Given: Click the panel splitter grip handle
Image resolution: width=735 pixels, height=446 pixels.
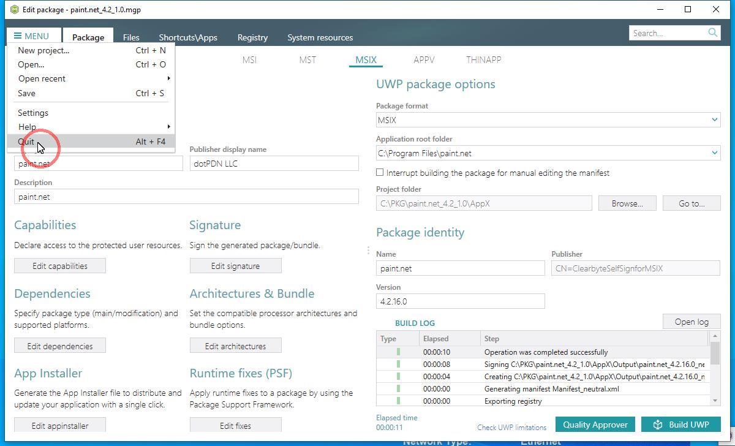Looking at the screenshot, I should [x=368, y=250].
